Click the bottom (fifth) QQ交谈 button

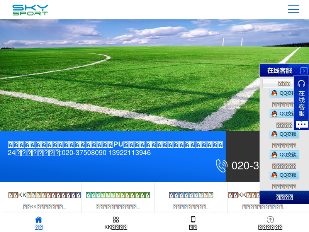284,175
